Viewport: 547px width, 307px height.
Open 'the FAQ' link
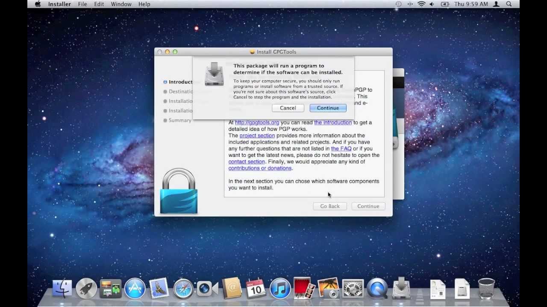point(341,148)
